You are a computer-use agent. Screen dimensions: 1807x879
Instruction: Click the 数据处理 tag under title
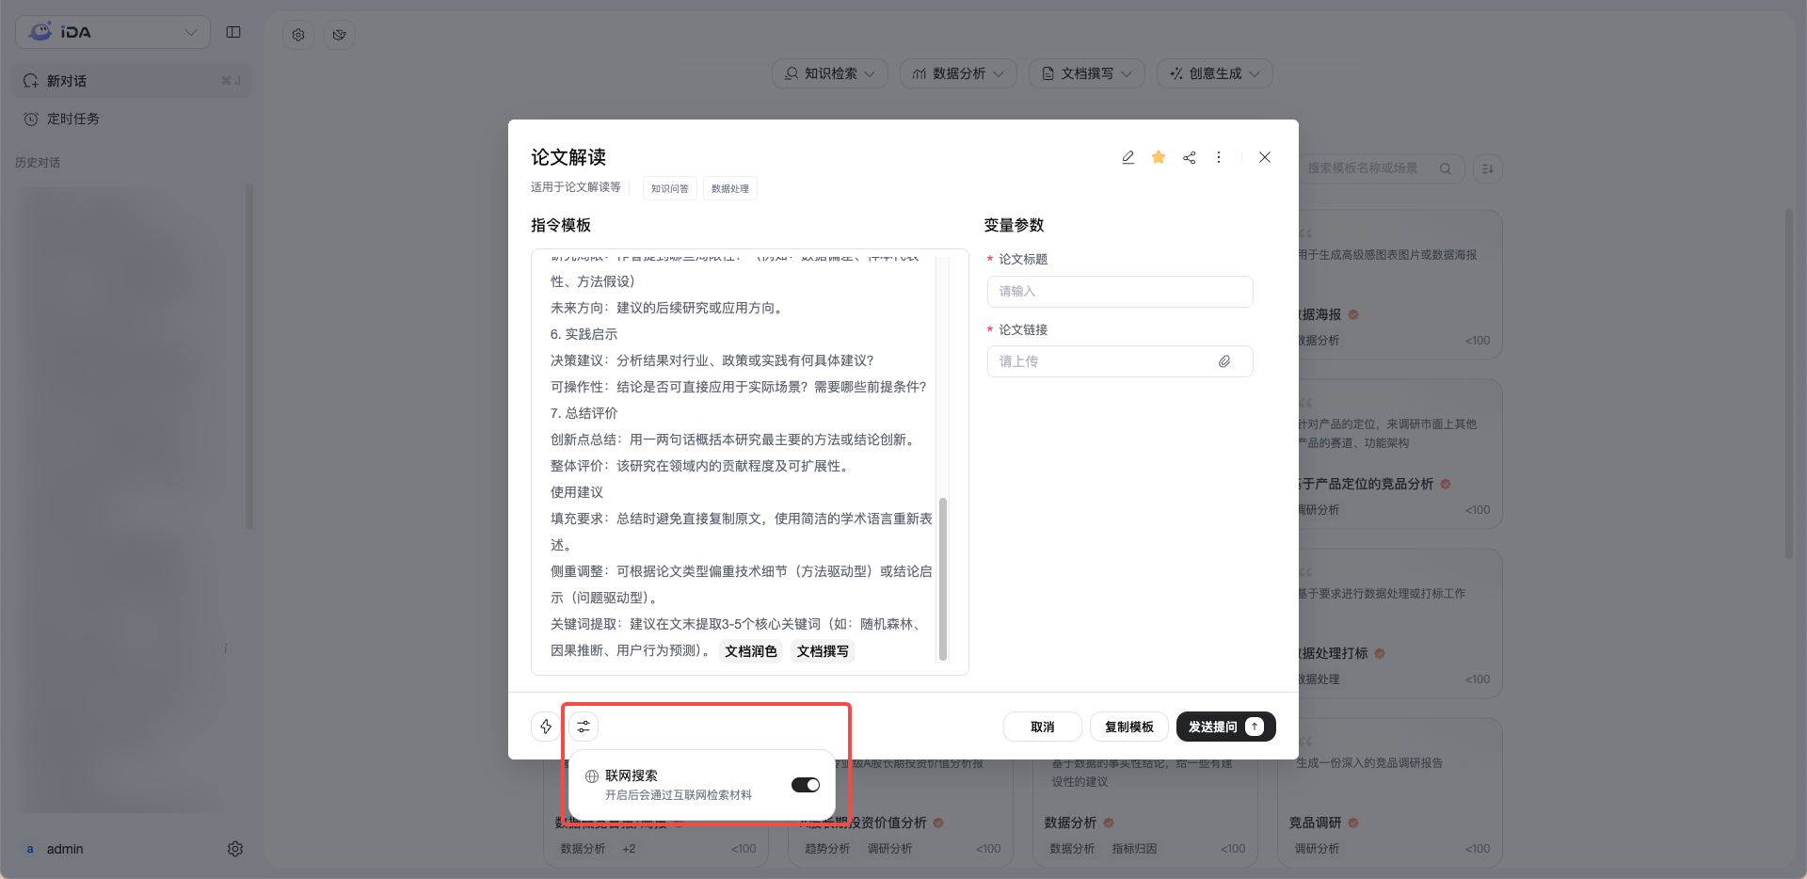coord(730,188)
